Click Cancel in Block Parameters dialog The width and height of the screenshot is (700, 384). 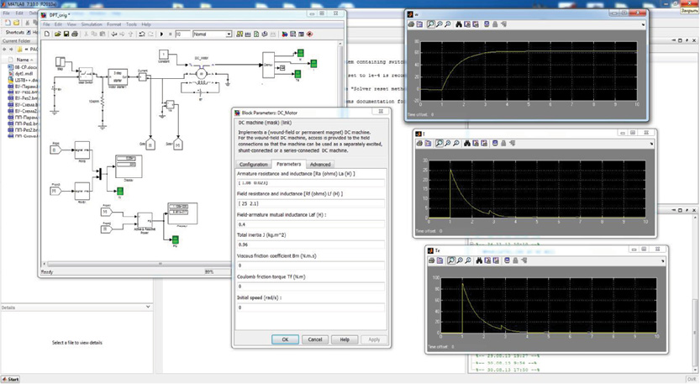315,339
